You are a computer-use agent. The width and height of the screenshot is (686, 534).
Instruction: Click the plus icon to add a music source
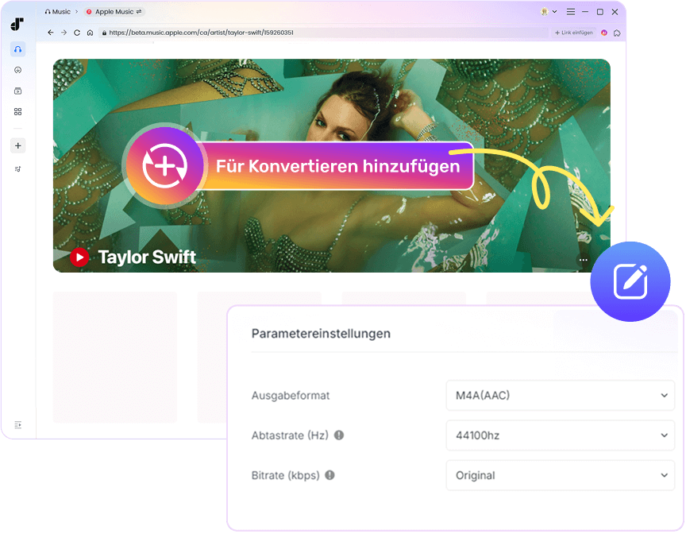(17, 145)
